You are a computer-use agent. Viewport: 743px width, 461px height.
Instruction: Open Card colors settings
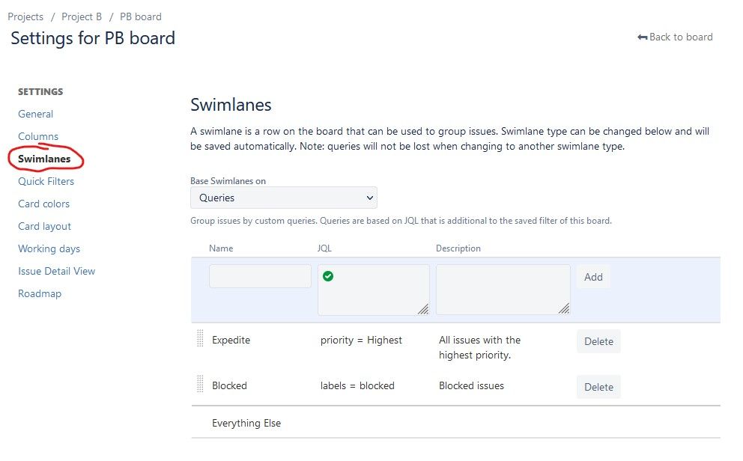[x=43, y=204]
